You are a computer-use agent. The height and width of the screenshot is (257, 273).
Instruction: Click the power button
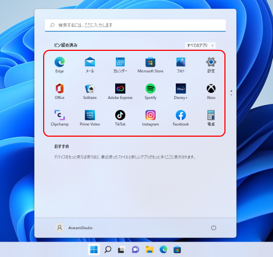213,227
